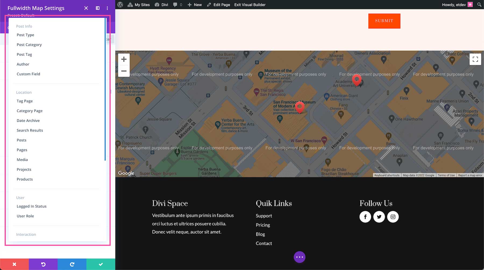This screenshot has height=270, width=484.
Task: Undo changes with the purple undo button
Action: (x=43, y=264)
